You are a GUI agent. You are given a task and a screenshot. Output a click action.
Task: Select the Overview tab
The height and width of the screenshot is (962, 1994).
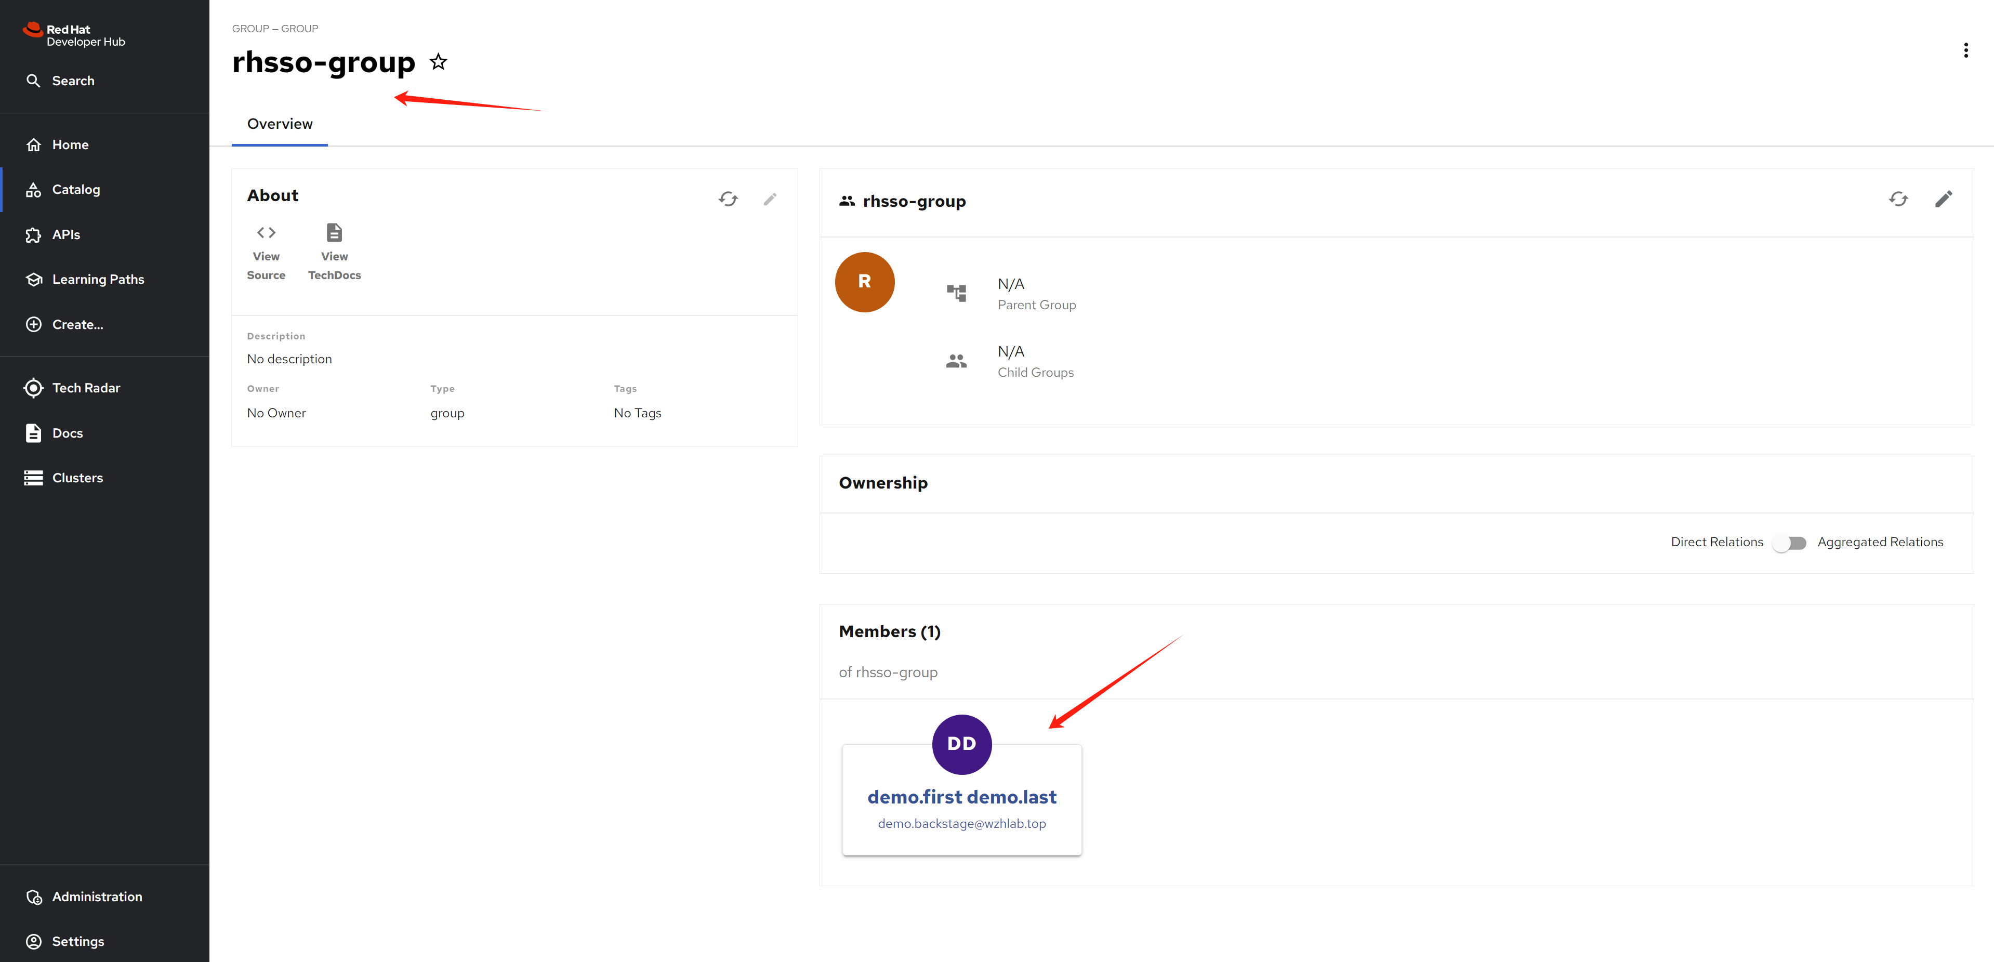(280, 124)
